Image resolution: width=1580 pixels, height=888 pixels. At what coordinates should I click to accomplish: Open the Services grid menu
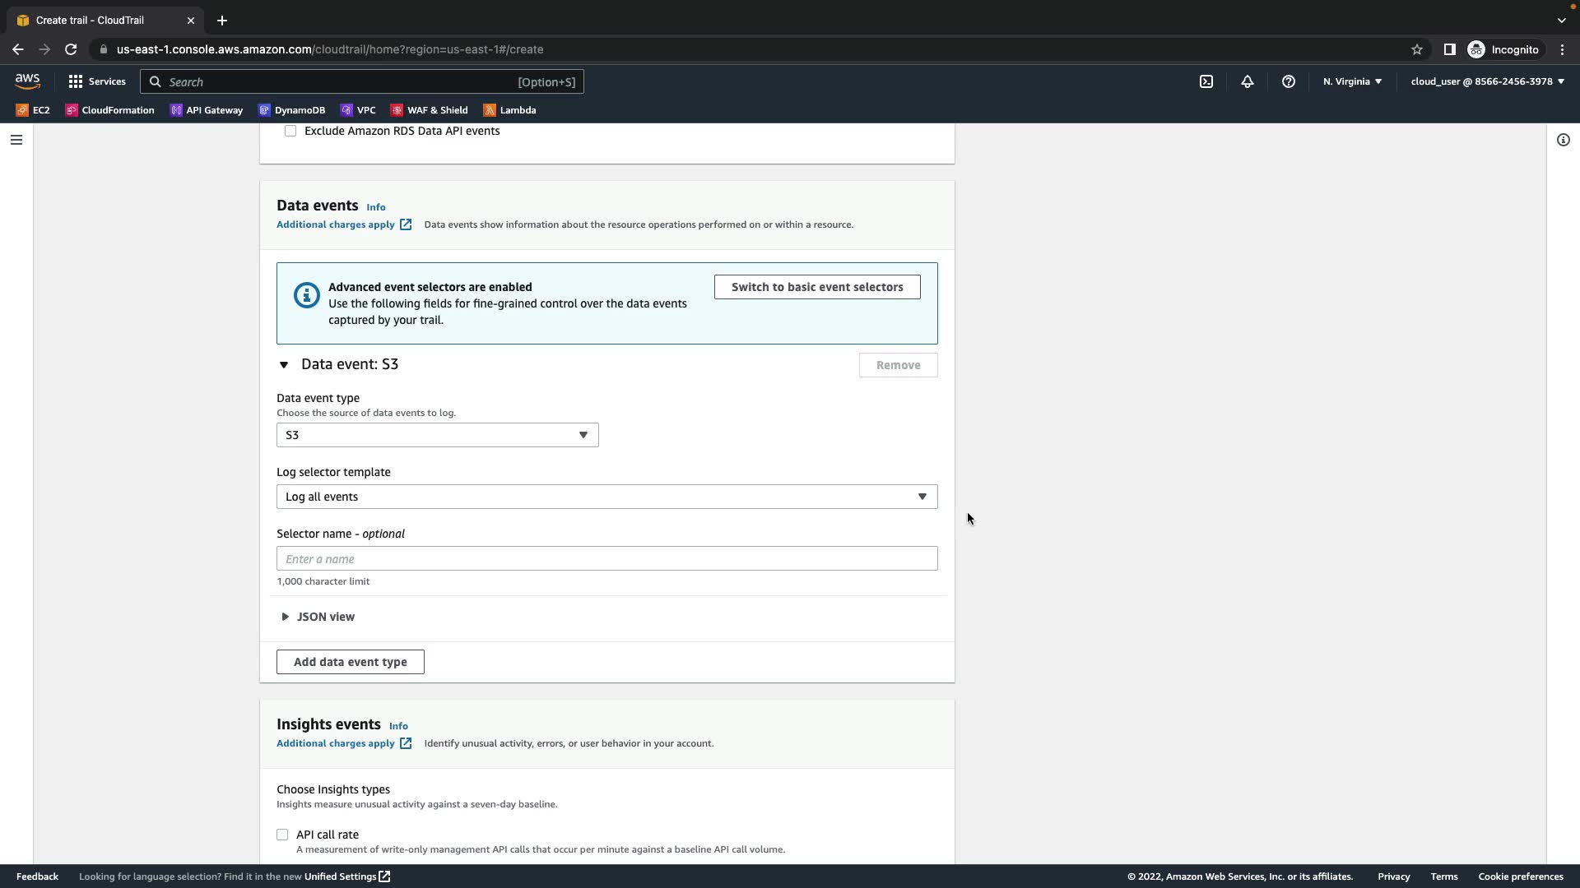97,81
